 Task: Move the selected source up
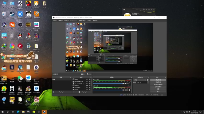coord(83,92)
